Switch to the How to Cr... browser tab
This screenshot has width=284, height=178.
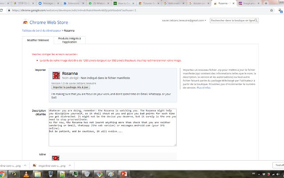point(123,3)
